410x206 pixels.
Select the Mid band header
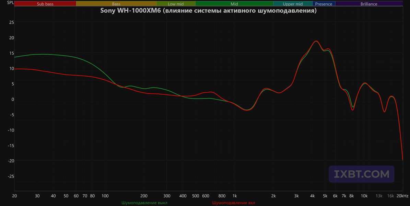(x=234, y=4)
